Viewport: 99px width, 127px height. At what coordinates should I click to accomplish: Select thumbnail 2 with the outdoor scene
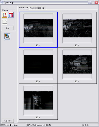[x=77, y=28]
